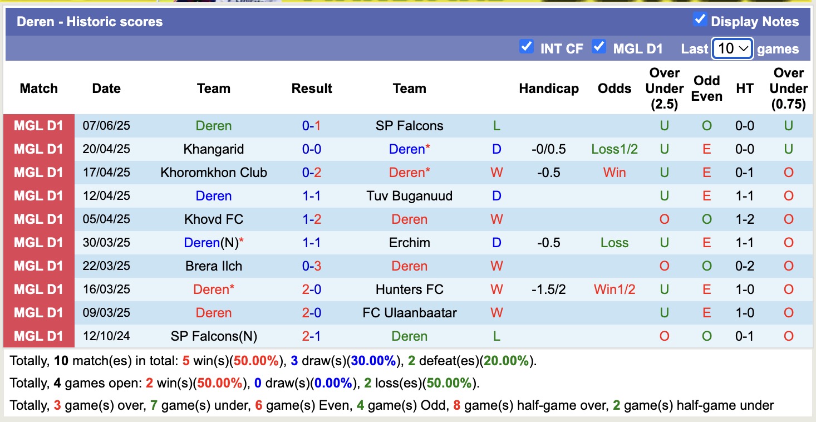Click the Erchim team link
Screen dimensions: 816x422
(409, 243)
